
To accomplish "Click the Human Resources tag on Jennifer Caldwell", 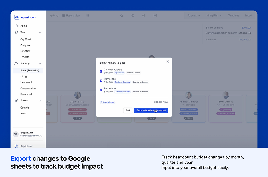I will (x=189, y=110).
